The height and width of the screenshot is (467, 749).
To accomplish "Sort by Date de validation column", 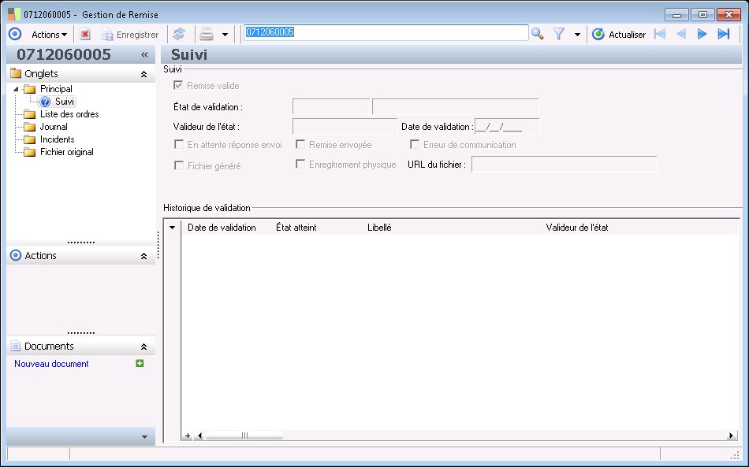I will click(x=222, y=228).
